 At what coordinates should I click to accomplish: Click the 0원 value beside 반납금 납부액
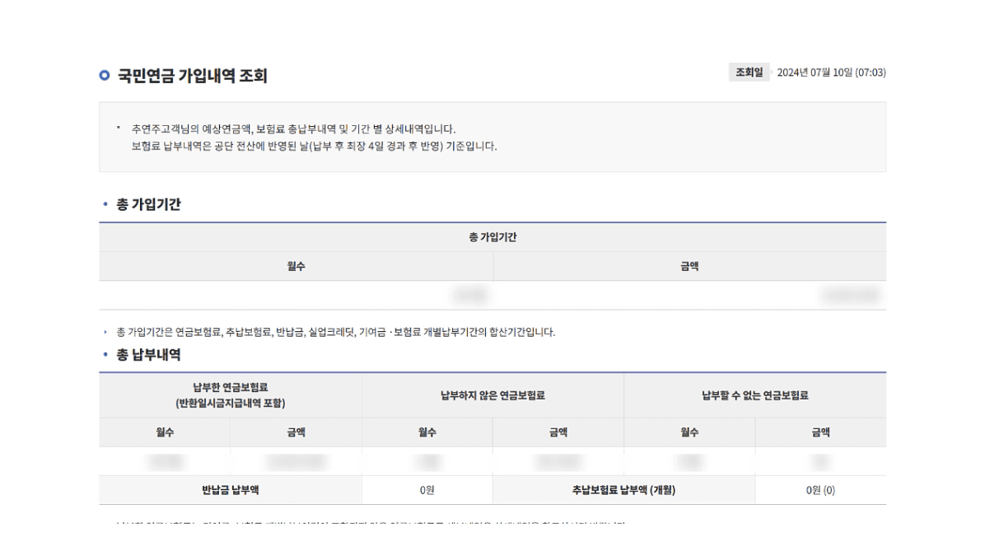[427, 490]
